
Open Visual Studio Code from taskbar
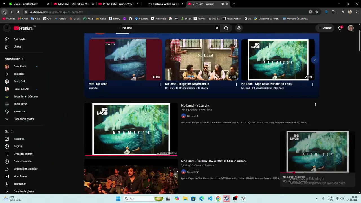210,198
